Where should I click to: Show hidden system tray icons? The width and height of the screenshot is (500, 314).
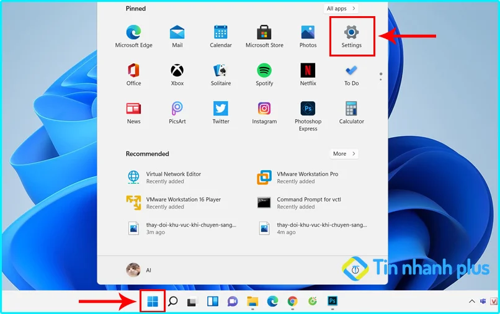tap(472, 301)
